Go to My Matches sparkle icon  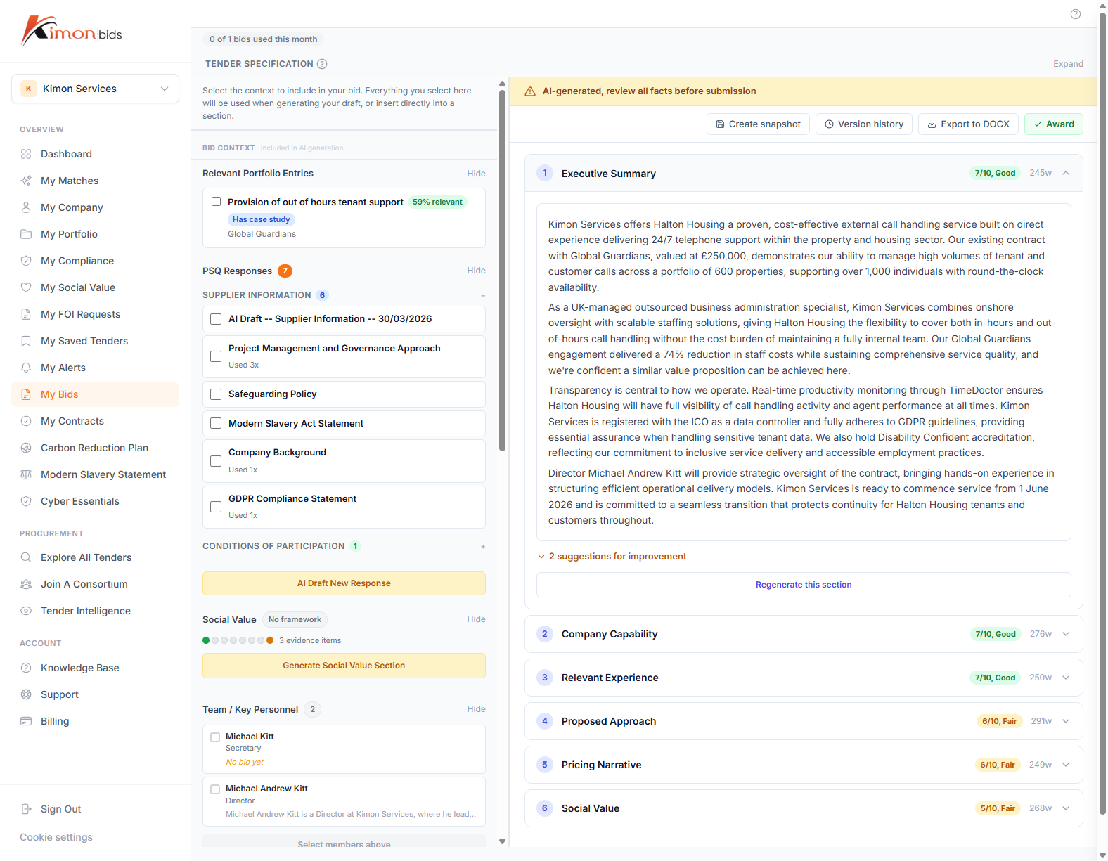click(x=26, y=181)
